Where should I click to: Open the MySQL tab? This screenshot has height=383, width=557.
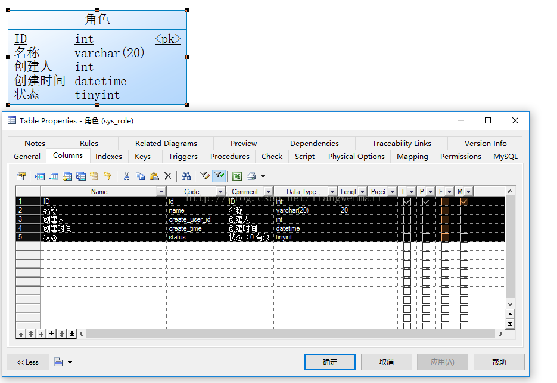[x=505, y=156]
